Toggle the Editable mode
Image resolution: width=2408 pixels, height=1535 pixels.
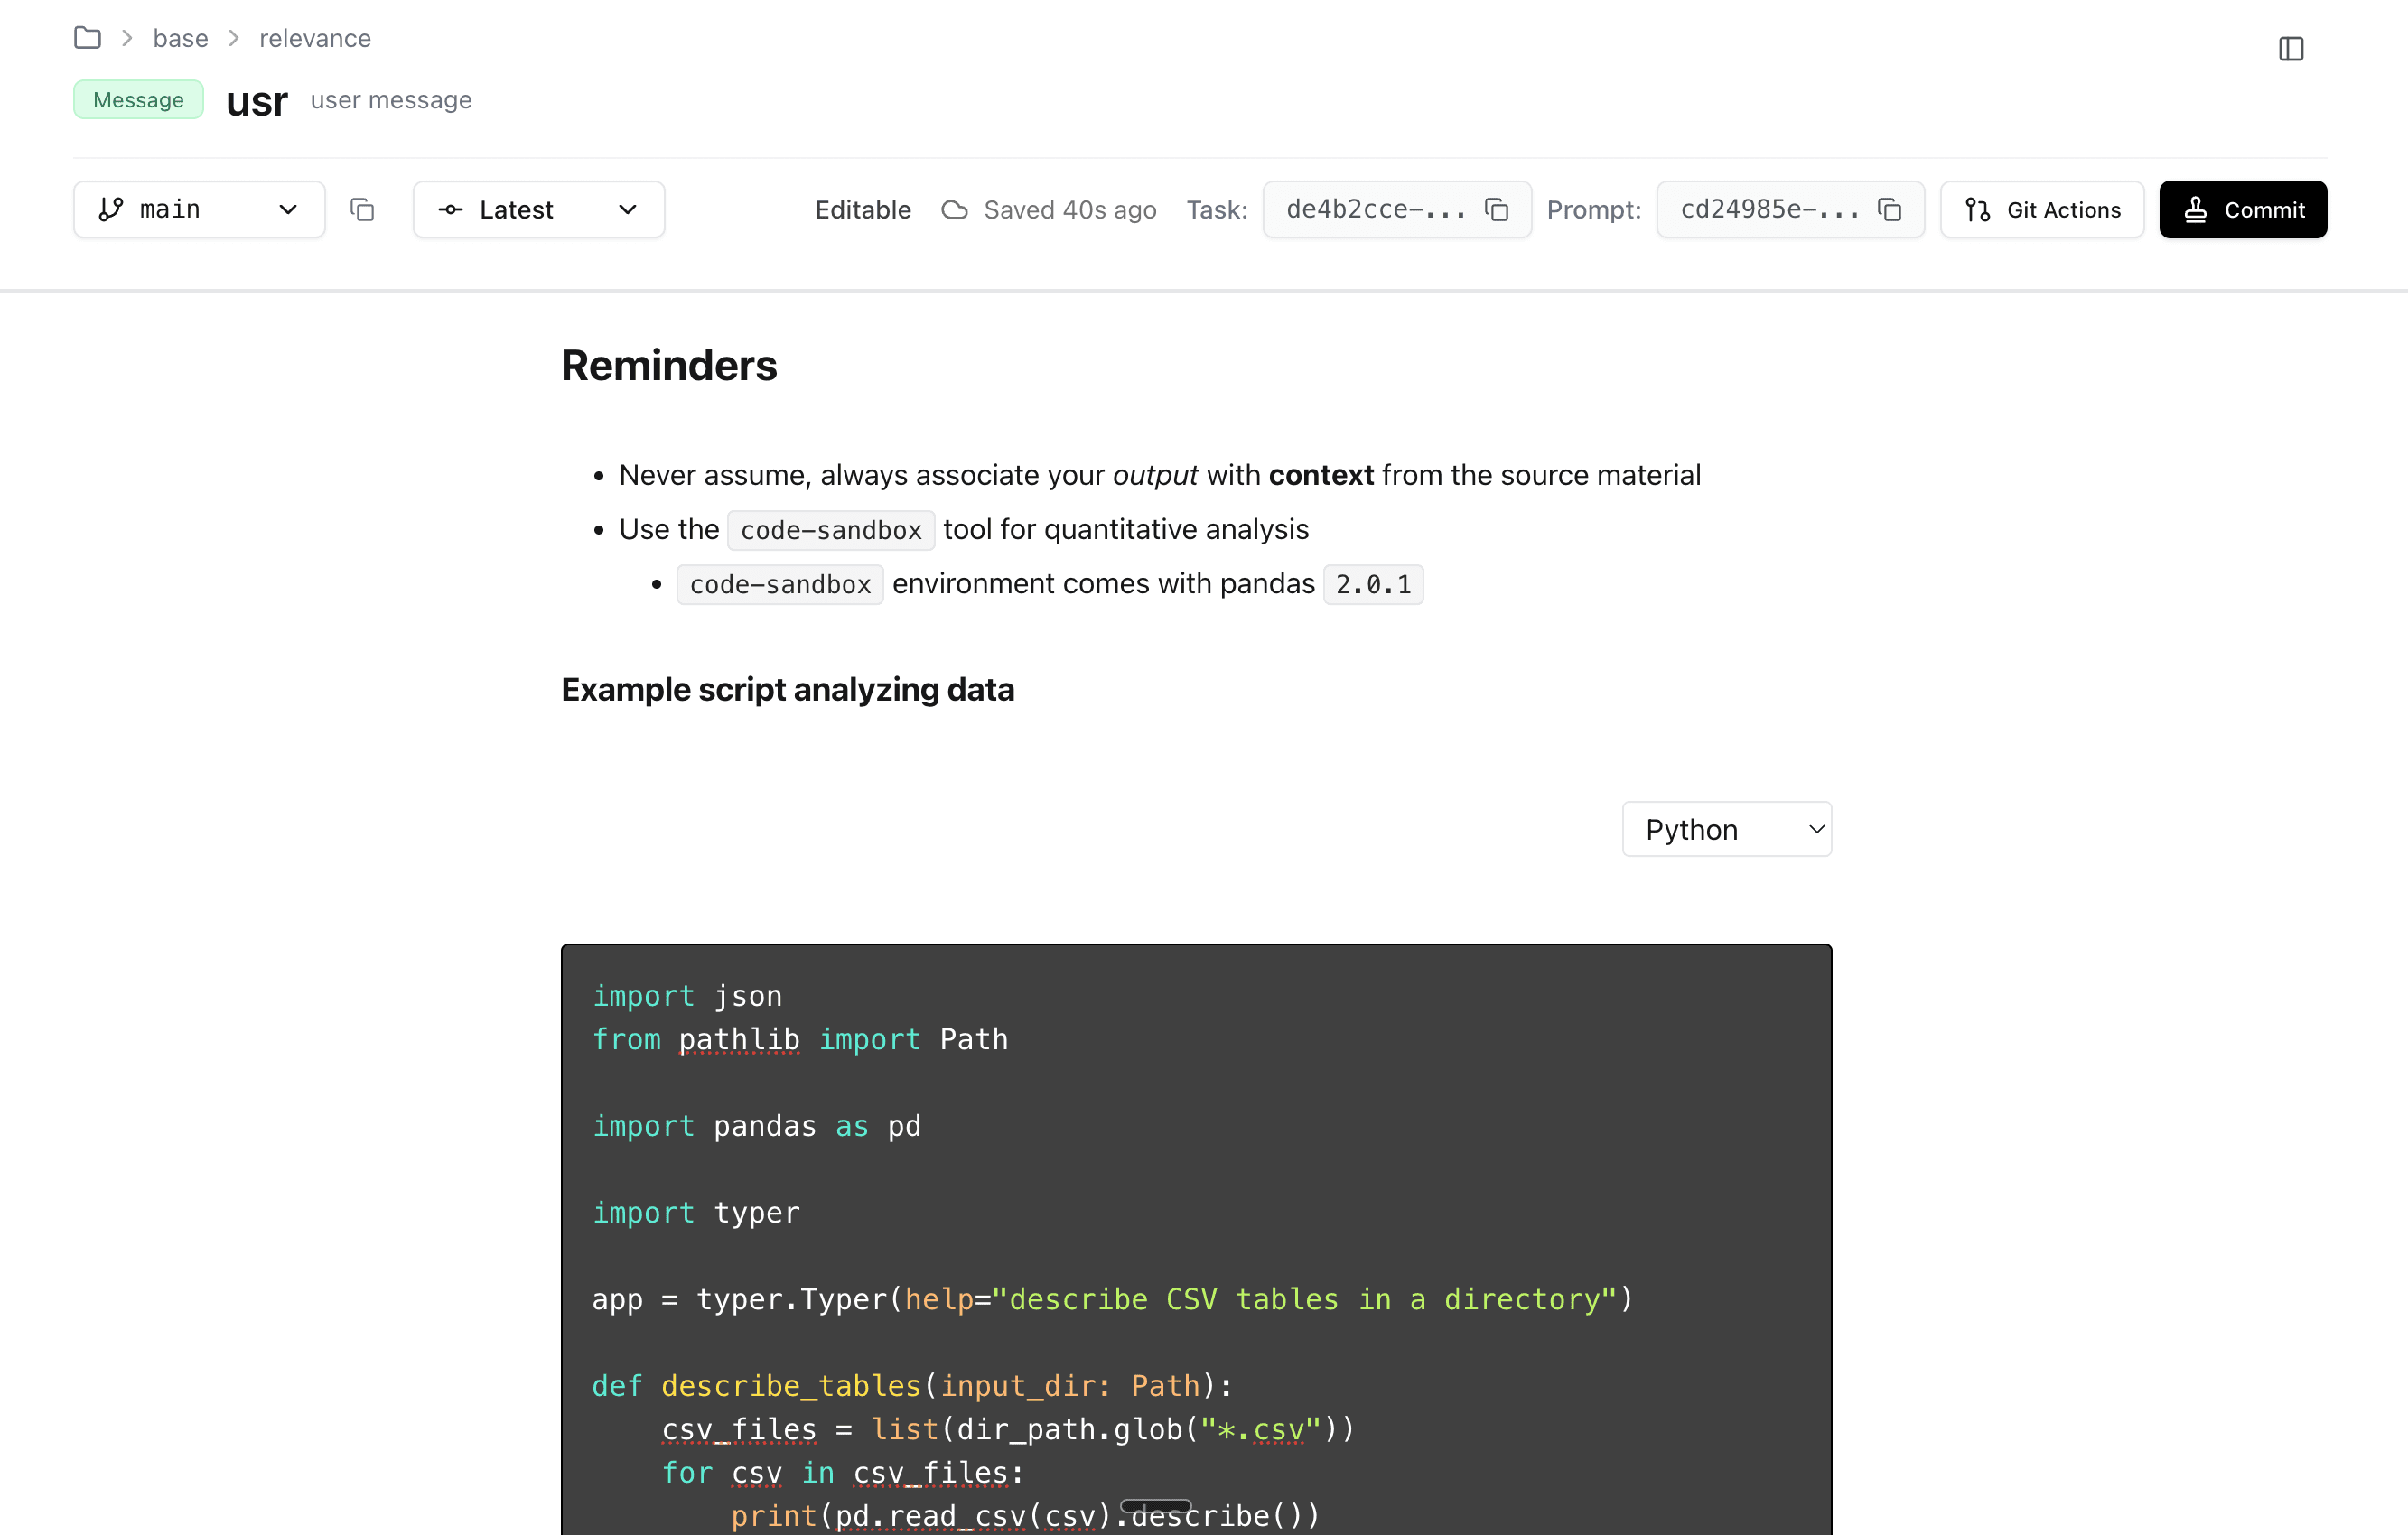pyautogui.click(x=862, y=209)
